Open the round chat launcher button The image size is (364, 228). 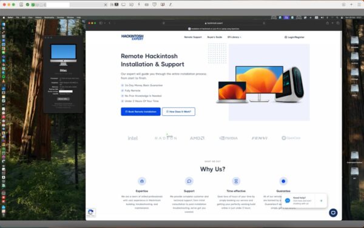(333, 213)
